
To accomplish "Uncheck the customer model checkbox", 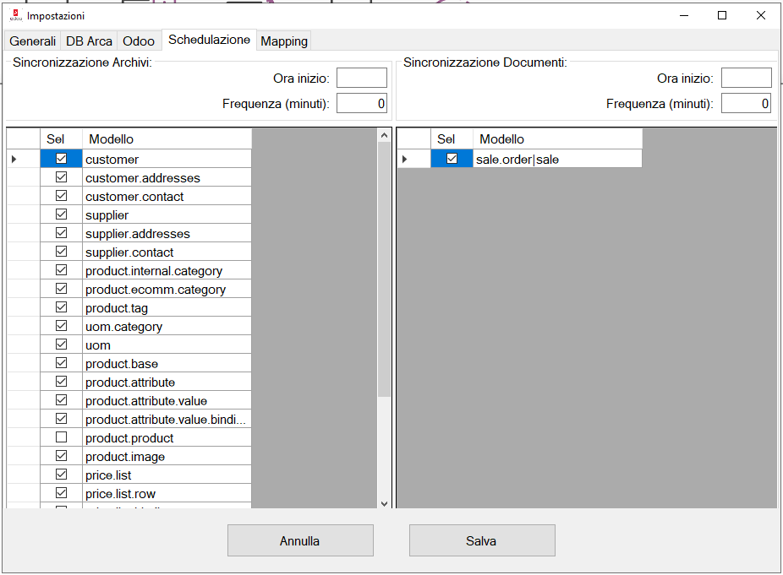I will click(61, 159).
